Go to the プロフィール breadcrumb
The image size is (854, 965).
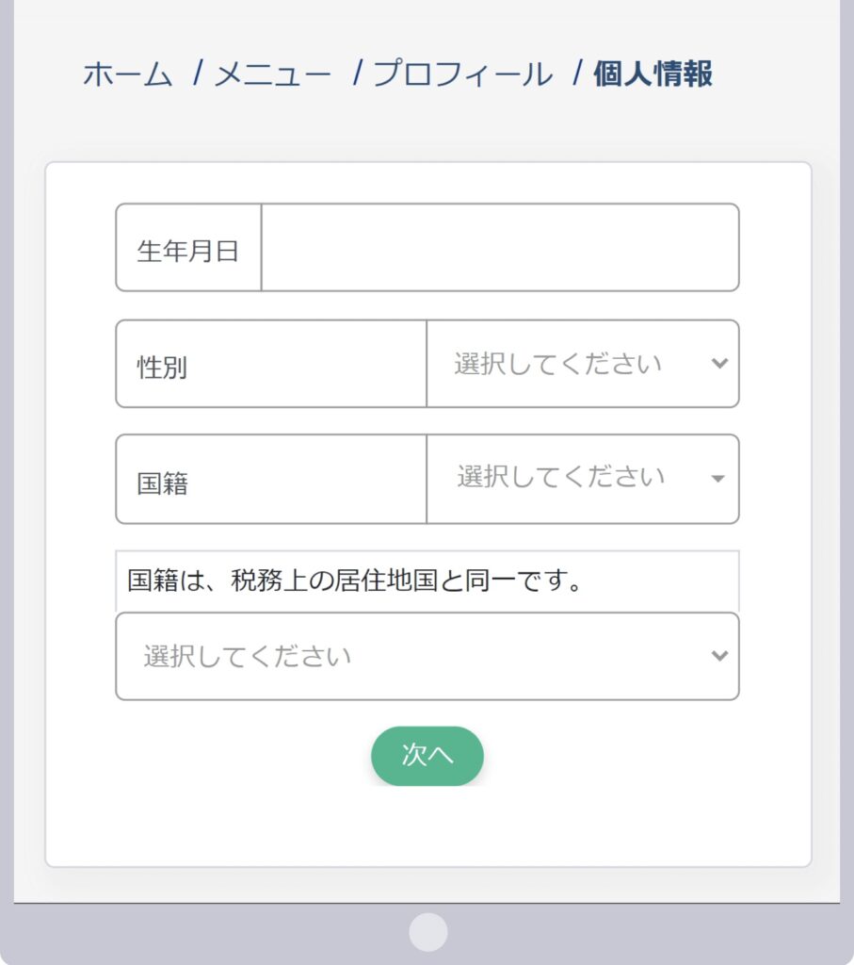point(463,74)
